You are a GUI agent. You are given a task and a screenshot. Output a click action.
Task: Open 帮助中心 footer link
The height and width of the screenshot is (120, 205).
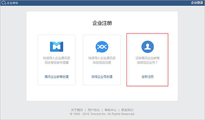coord(111,110)
